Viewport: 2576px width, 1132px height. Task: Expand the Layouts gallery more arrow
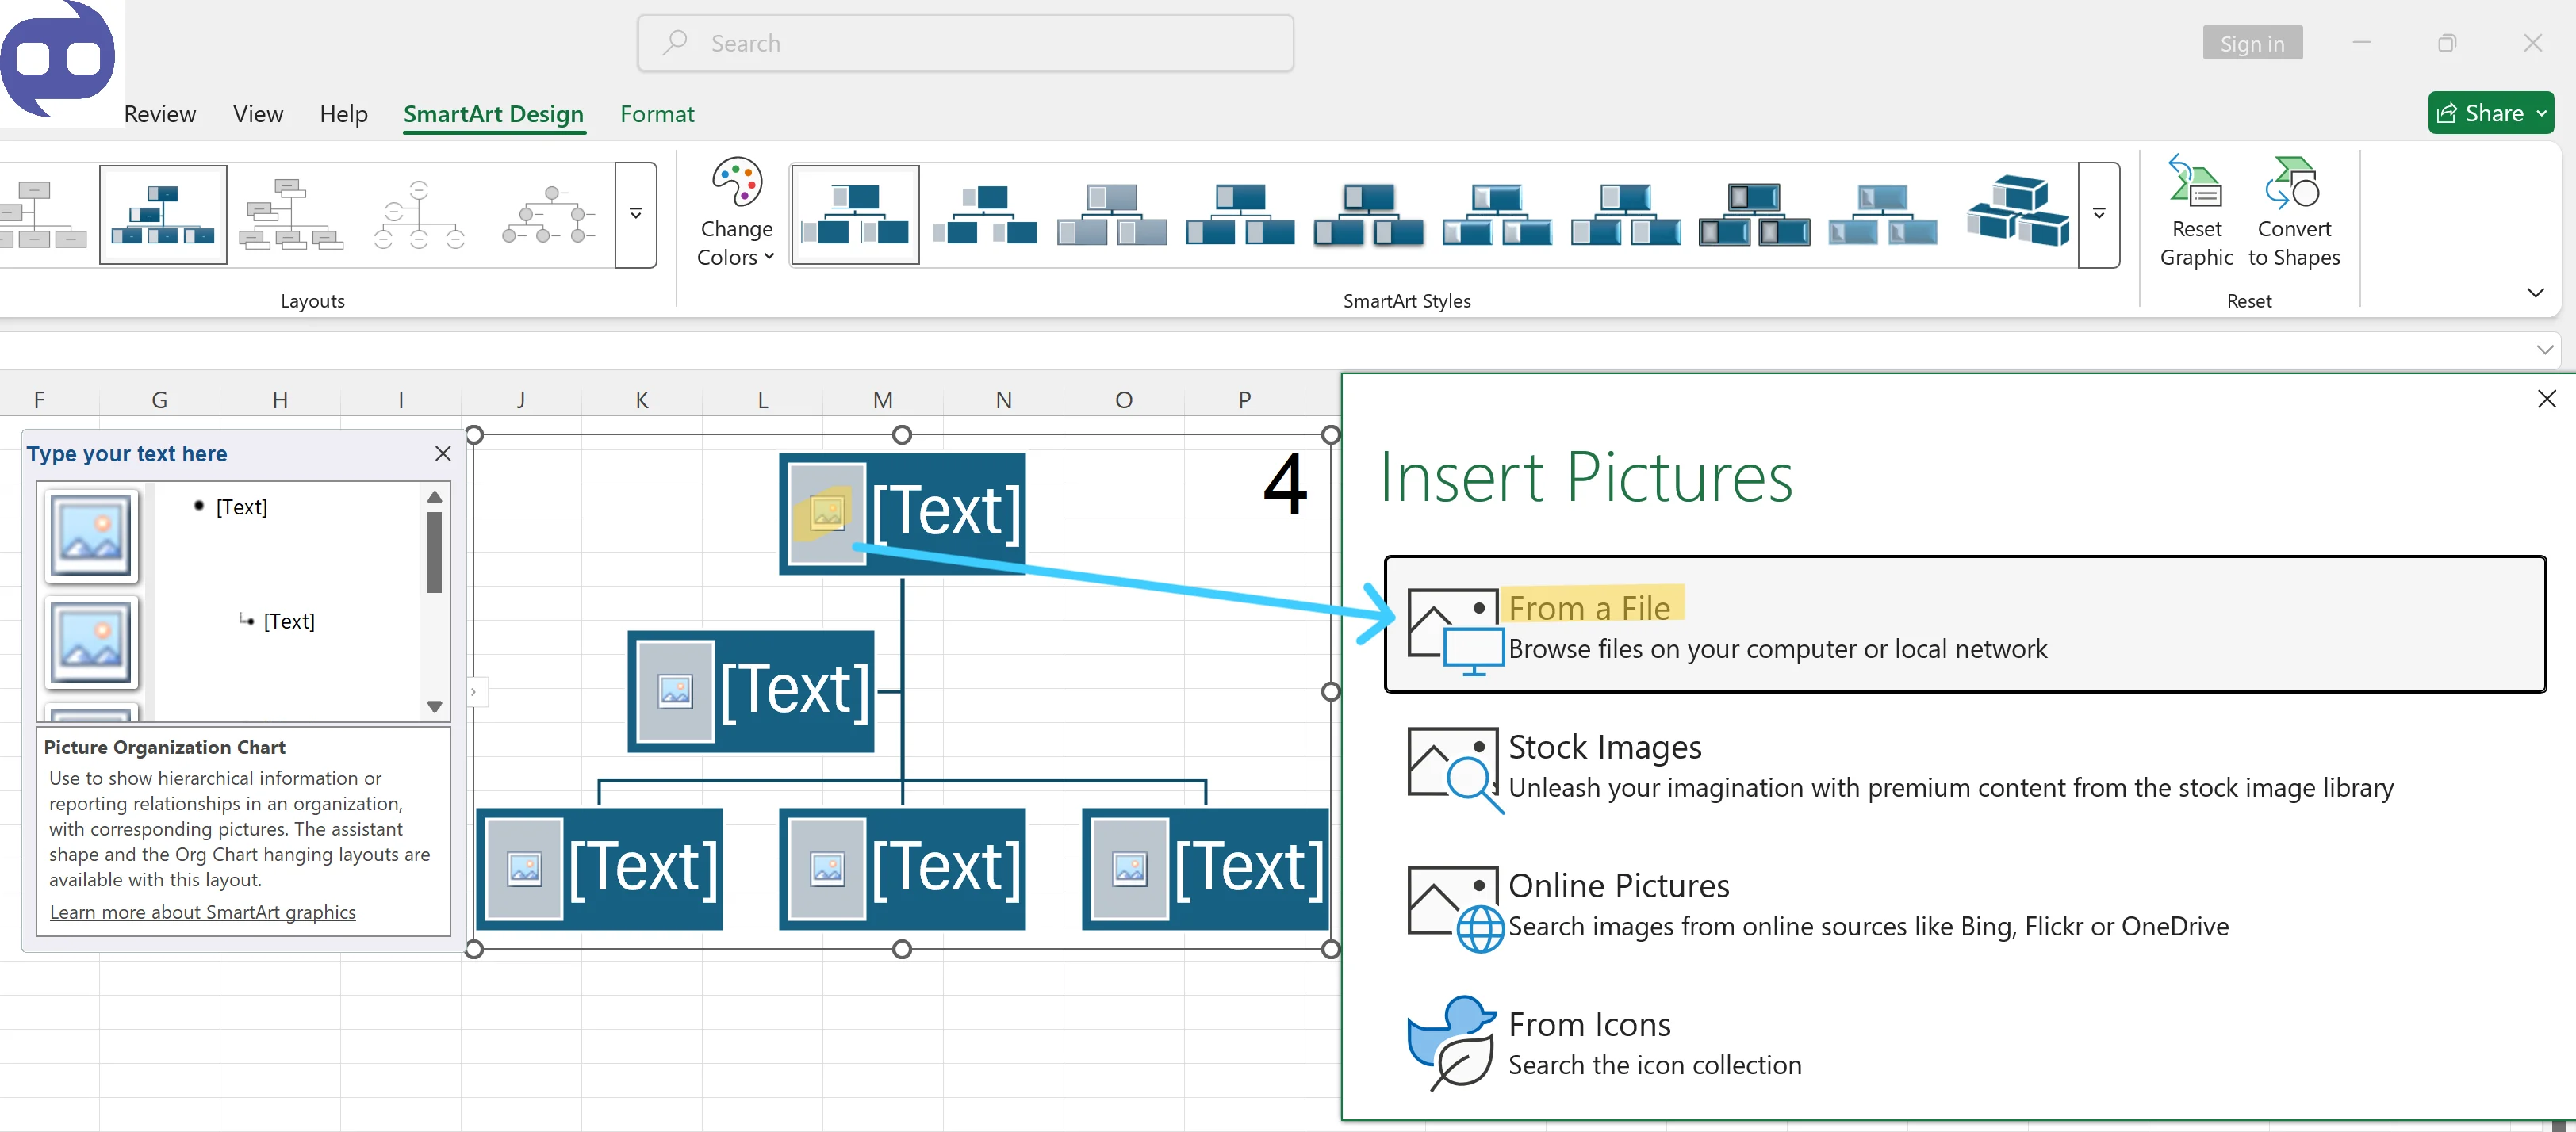636,214
